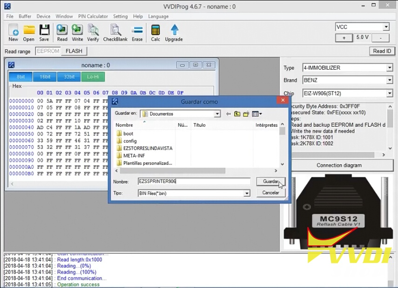The height and width of the screenshot is (288, 398).
Task: Click the MC9S12 cable diagram image
Action: click(x=339, y=212)
